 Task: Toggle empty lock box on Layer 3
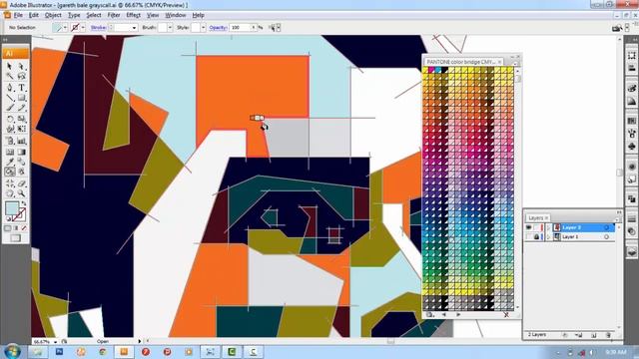537,227
